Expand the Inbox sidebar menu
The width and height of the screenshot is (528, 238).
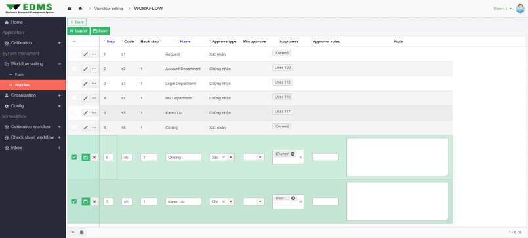tap(59, 148)
